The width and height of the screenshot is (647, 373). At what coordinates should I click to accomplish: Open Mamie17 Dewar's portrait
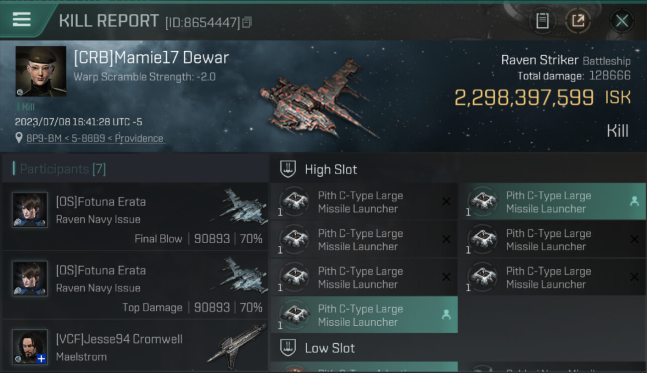(x=41, y=71)
